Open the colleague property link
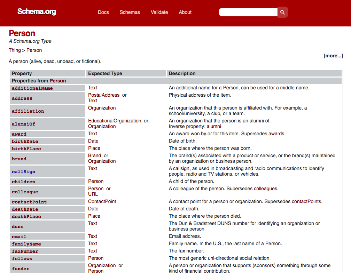The image size is (351, 273). pos(25,192)
